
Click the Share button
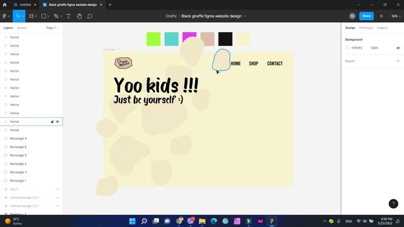click(x=366, y=16)
